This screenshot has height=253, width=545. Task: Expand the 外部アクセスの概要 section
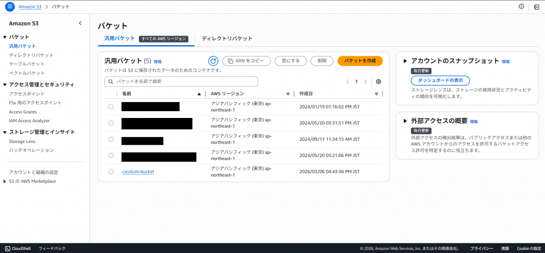(405, 121)
